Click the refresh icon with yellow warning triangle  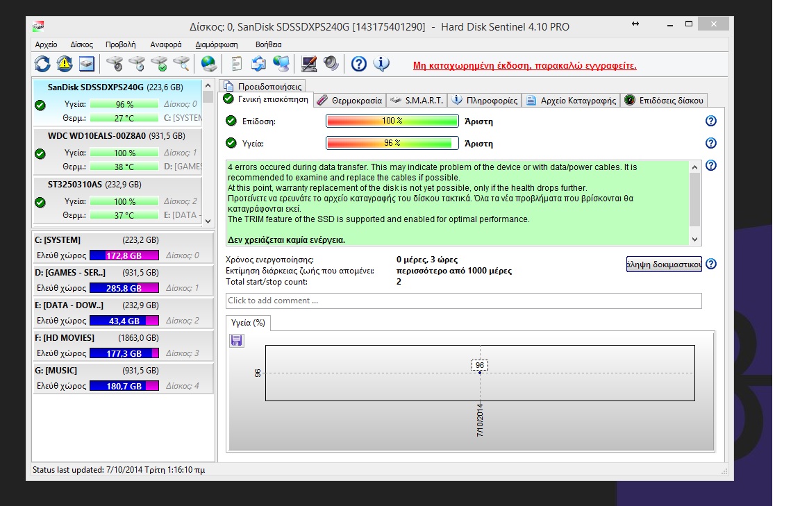(65, 64)
